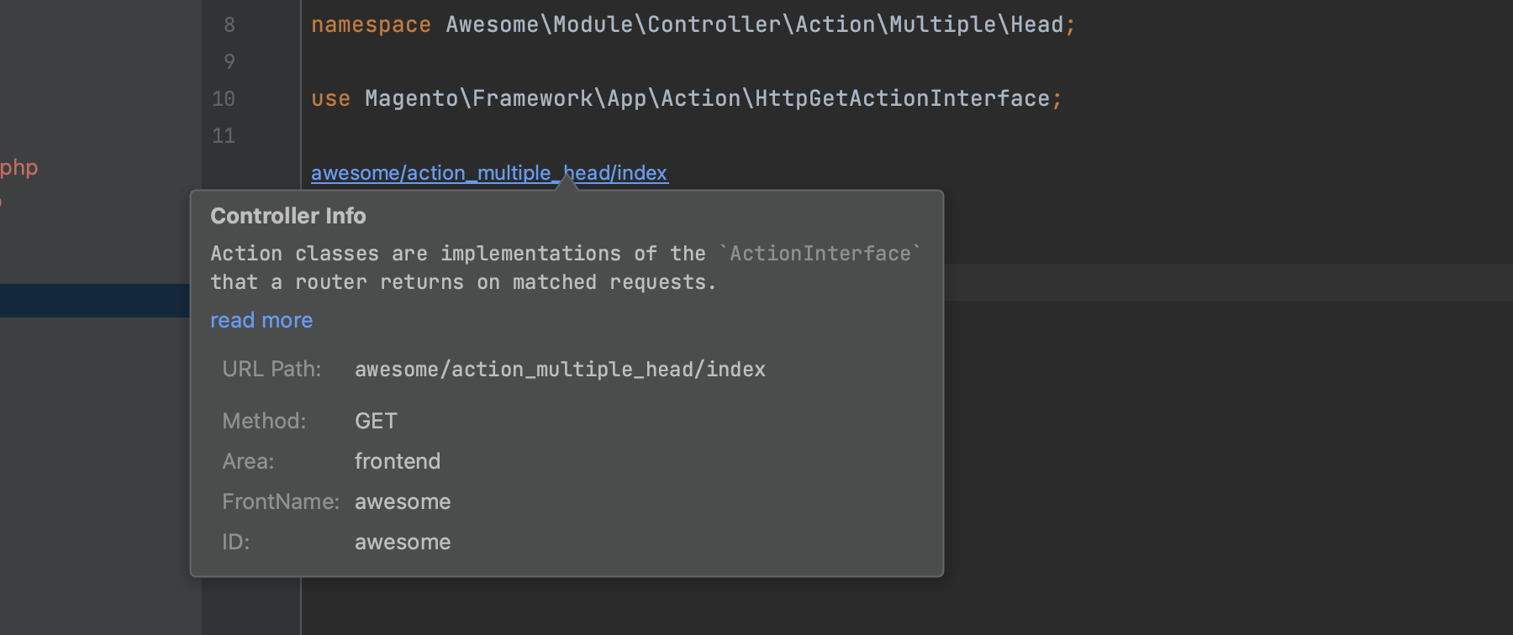1513x635 pixels.
Task: Click line number 8 in the gutter
Action: pyautogui.click(x=229, y=25)
